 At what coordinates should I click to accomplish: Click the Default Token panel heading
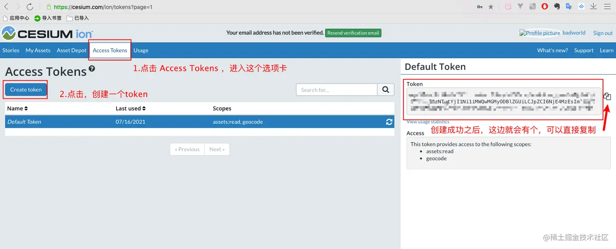pyautogui.click(x=435, y=67)
